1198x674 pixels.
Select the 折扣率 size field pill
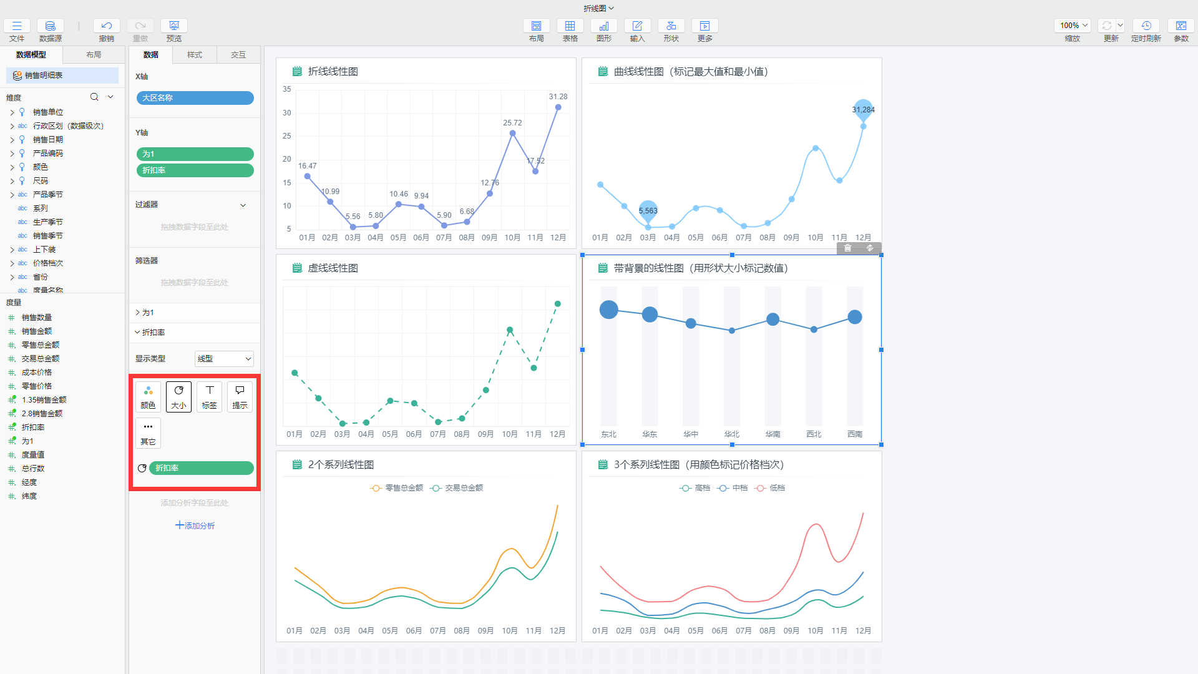pyautogui.click(x=202, y=468)
